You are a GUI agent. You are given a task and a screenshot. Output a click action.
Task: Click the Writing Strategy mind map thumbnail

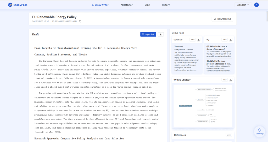coord(203,106)
